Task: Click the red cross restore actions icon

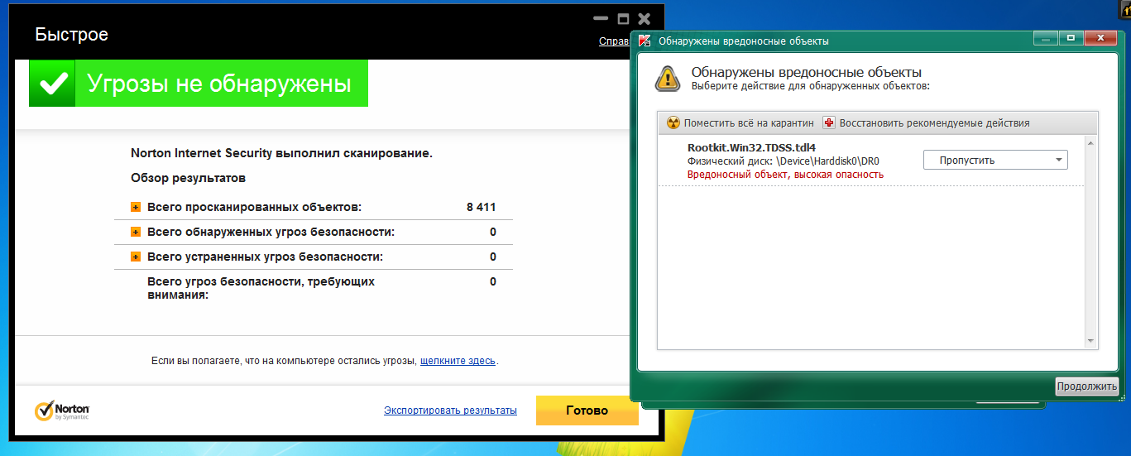Action: pos(829,122)
